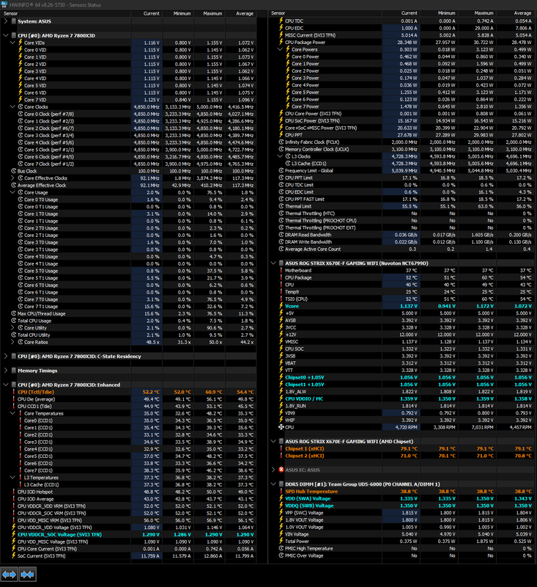The image size is (537, 587).
Task: Collapse the CPU [#0]: AMD Ryzen 7 7800X3D section
Action: pos(6,35)
